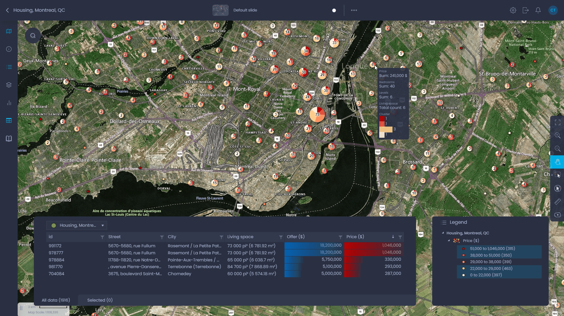Toggle the data table icon in left sidebar

(9, 120)
